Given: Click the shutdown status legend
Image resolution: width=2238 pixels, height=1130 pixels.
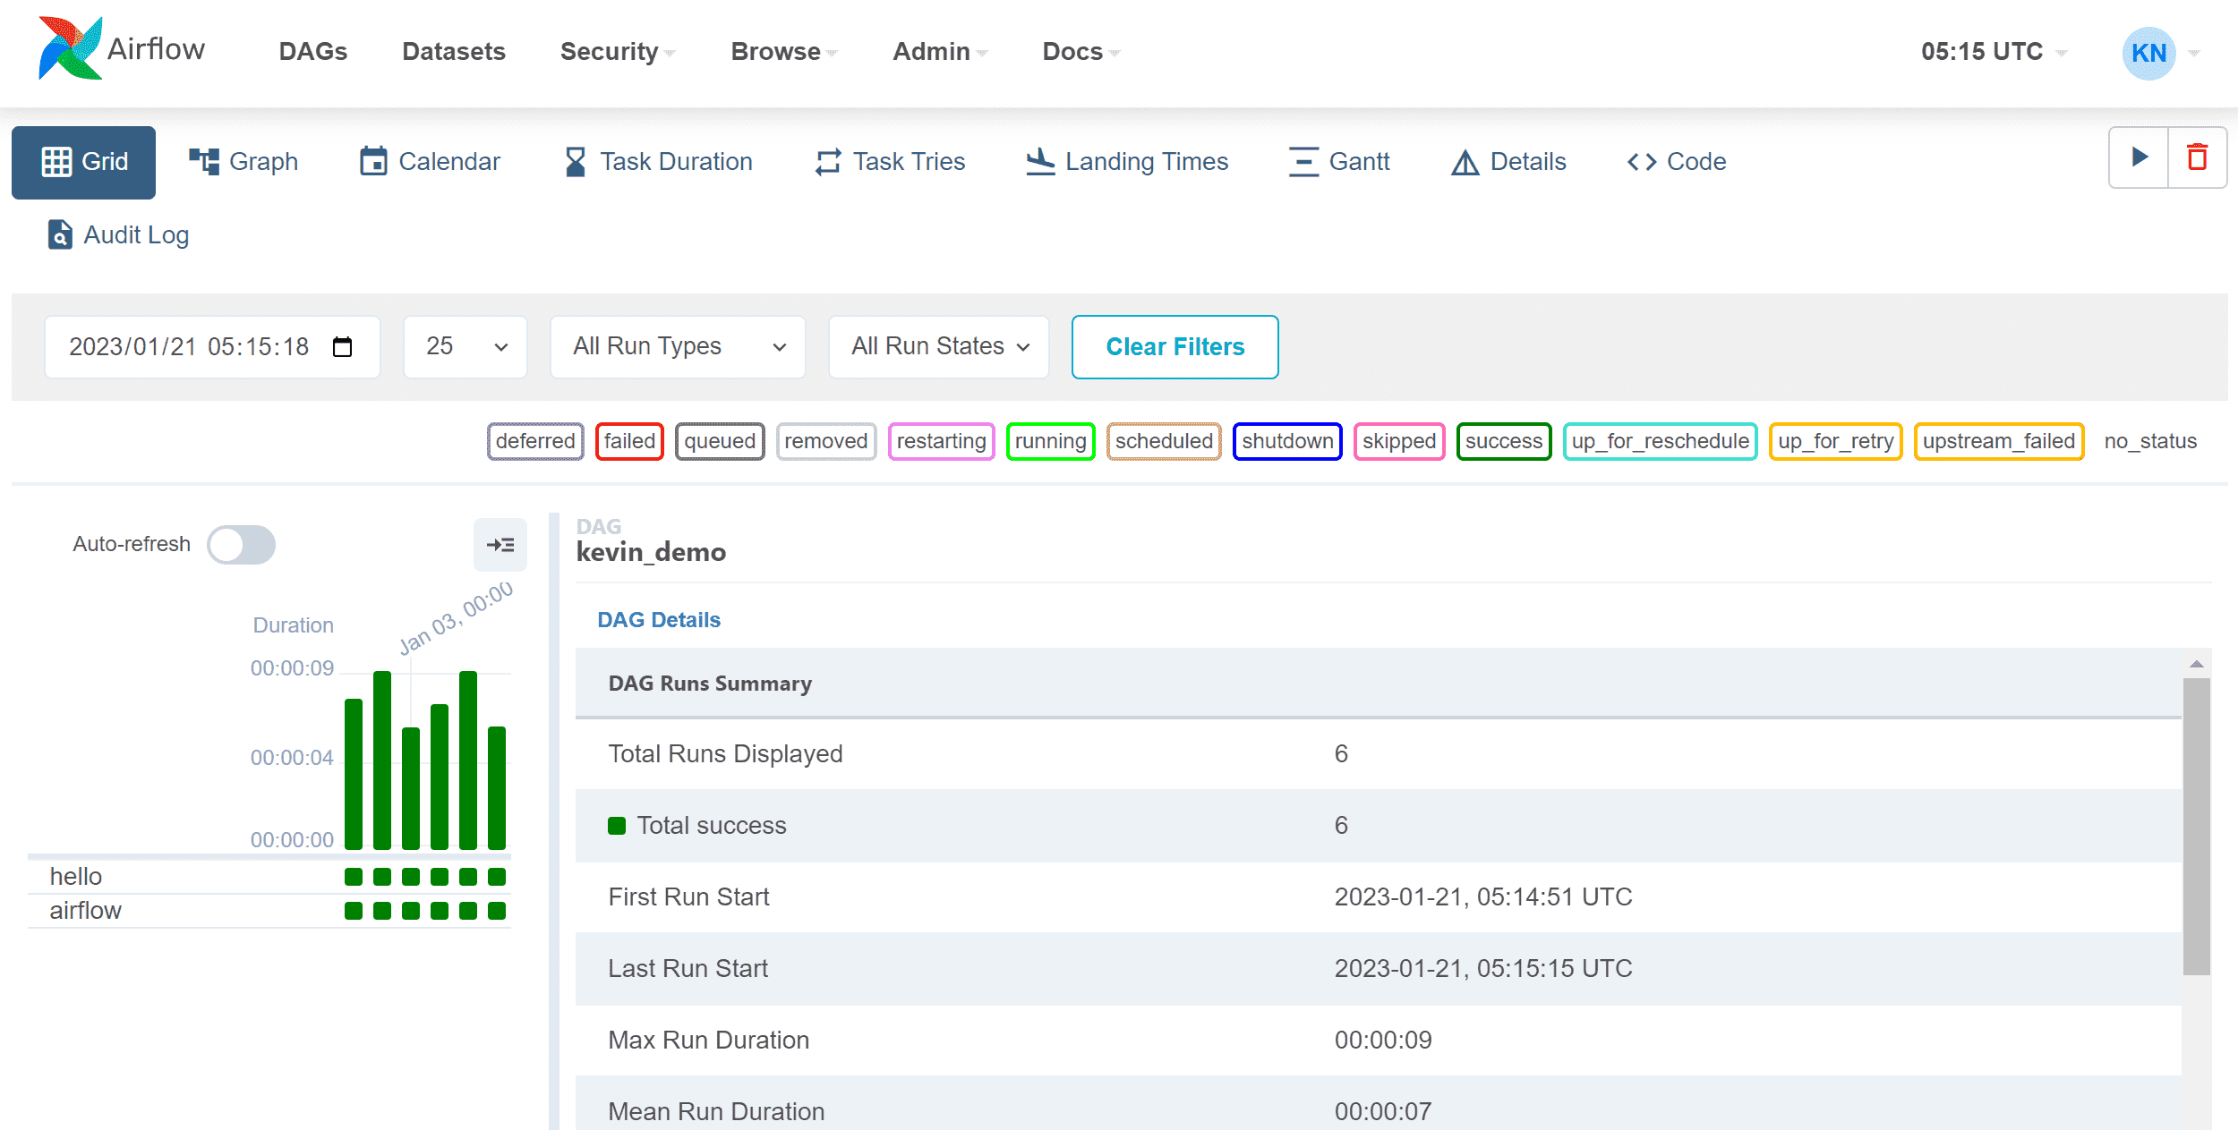Looking at the screenshot, I should 1287,441.
